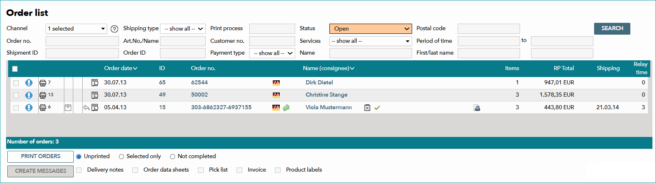Click the RP Total value 1.578,35 EUR

557,95
